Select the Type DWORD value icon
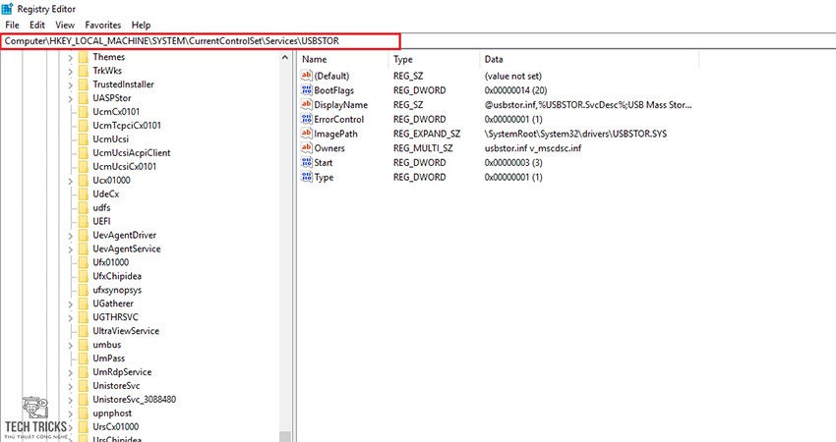This screenshot has width=836, height=442. 306,176
